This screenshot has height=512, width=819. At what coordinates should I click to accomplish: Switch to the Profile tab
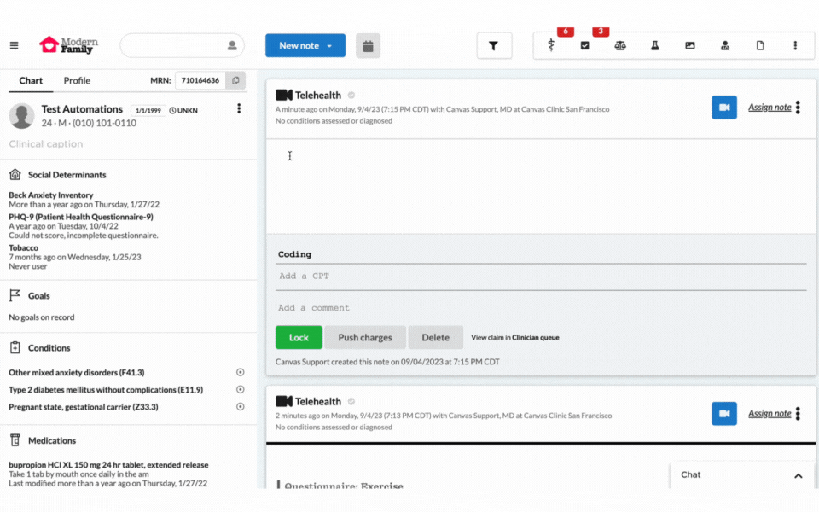point(77,81)
